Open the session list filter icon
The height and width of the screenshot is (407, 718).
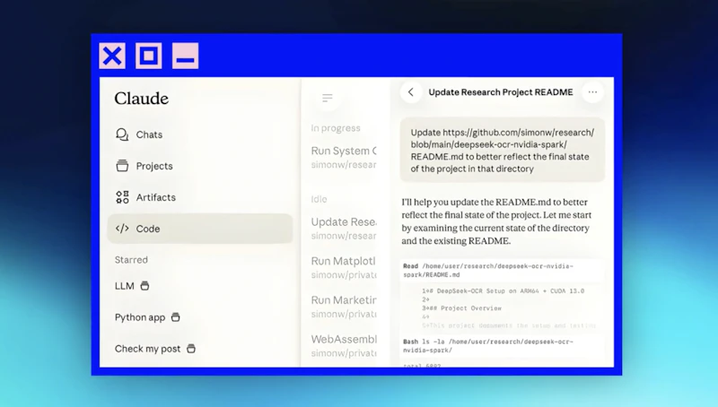click(x=327, y=98)
